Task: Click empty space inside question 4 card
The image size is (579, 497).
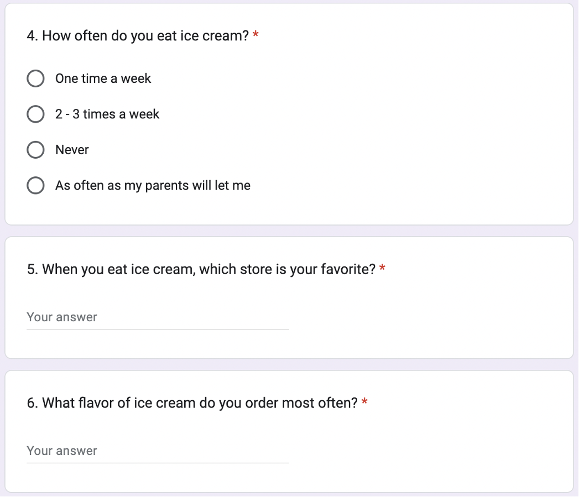Action: [x=406, y=129]
